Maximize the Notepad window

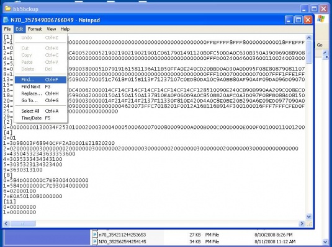(298, 20)
